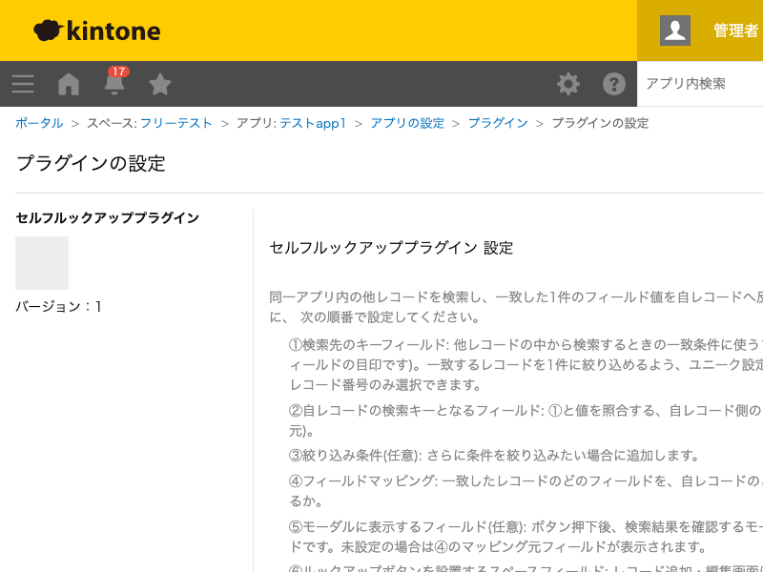Open the hamburger menu

23,84
